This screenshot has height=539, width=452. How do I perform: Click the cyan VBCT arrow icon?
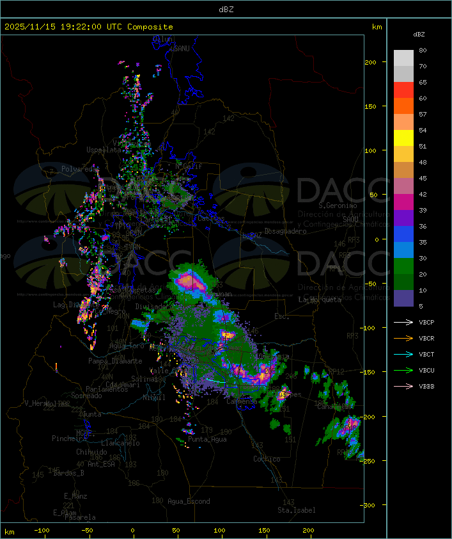coord(403,355)
